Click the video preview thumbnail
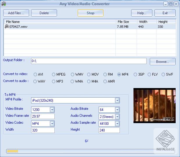 [x=154, y=105]
